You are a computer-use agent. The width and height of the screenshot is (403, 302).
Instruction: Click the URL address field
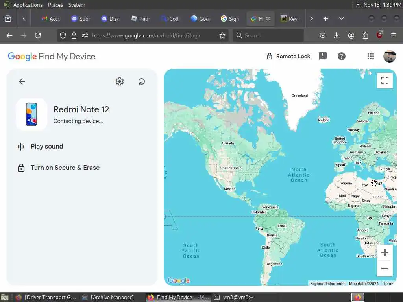(147, 35)
